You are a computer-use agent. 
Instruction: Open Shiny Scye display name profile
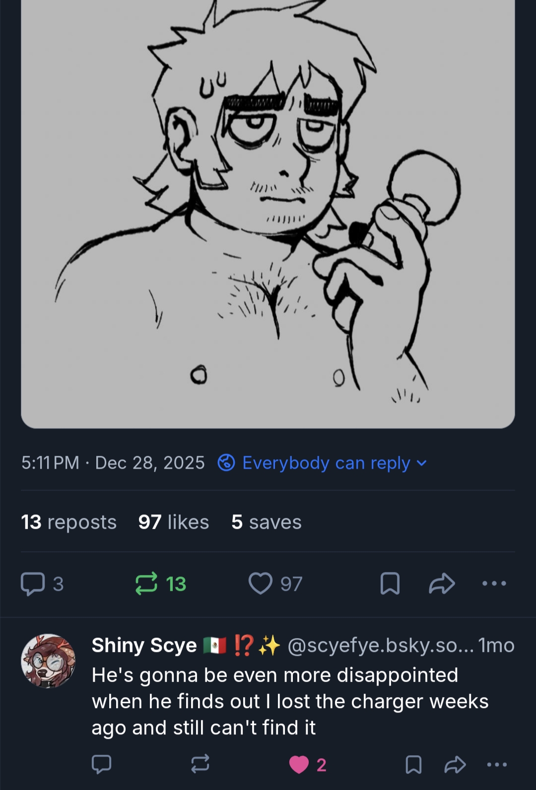[144, 645]
